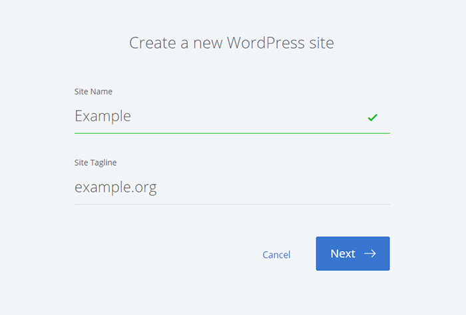
Task: Click the 'Create a new WordPress site' heading
Action: [232, 43]
